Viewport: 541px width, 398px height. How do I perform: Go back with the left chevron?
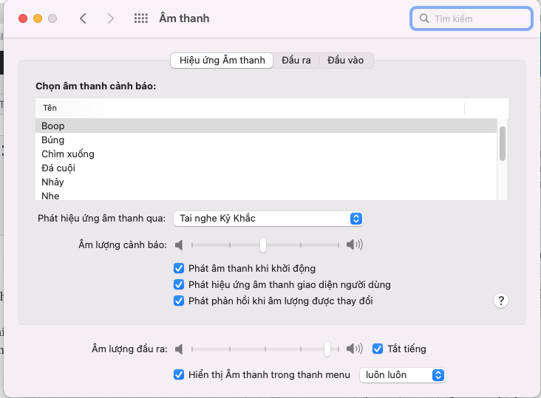[83, 18]
